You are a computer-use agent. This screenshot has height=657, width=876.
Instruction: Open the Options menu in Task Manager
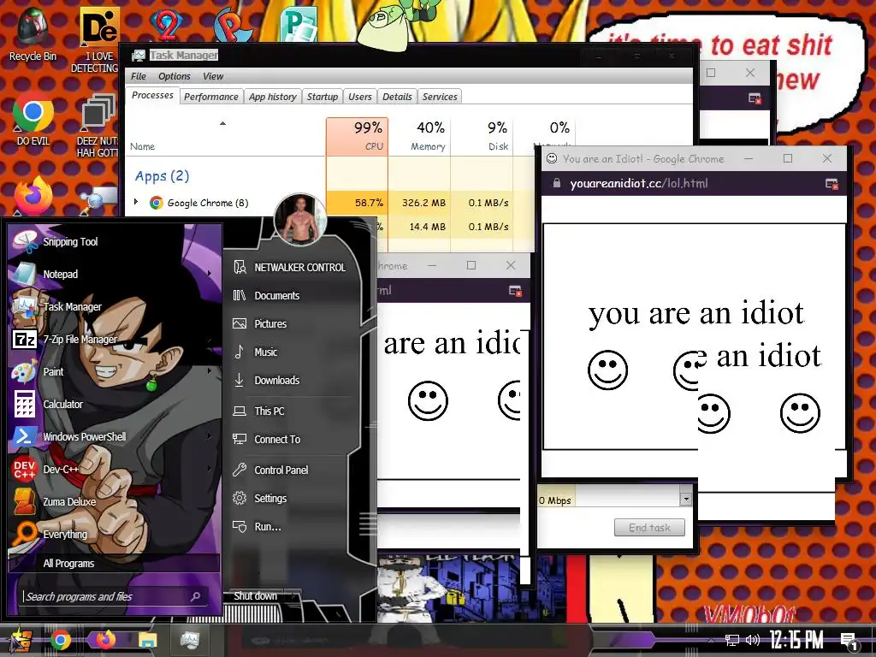click(175, 76)
